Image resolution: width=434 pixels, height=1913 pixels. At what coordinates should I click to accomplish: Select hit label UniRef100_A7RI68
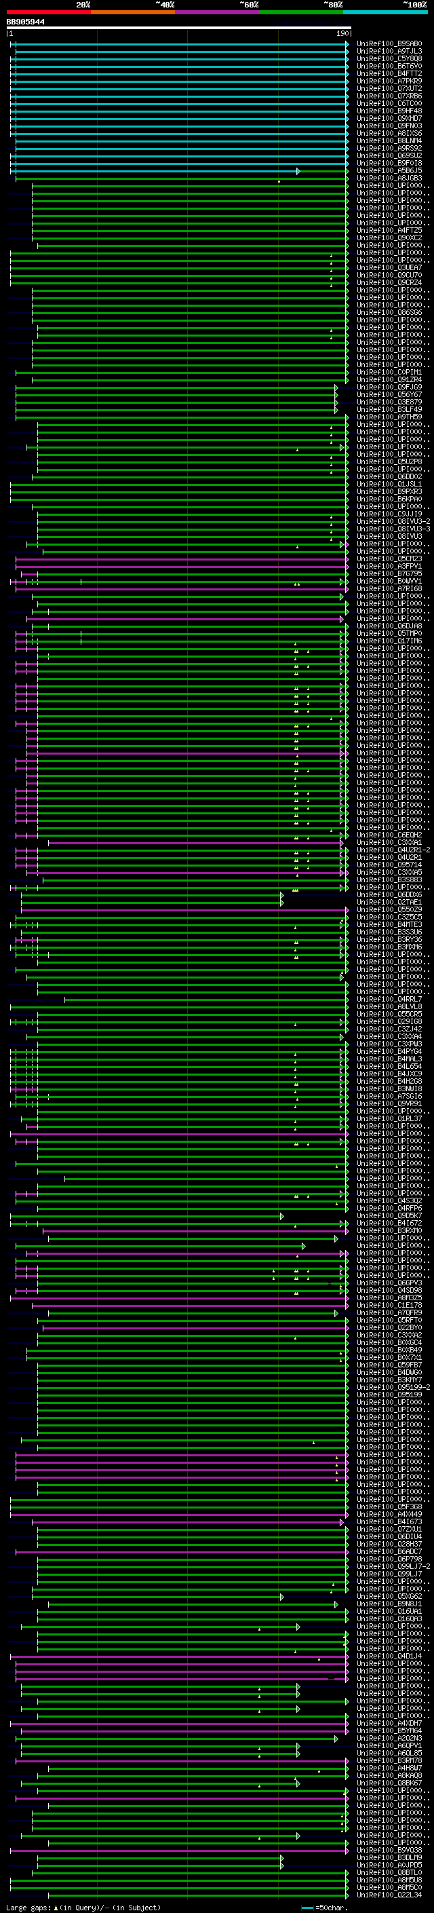389,589
